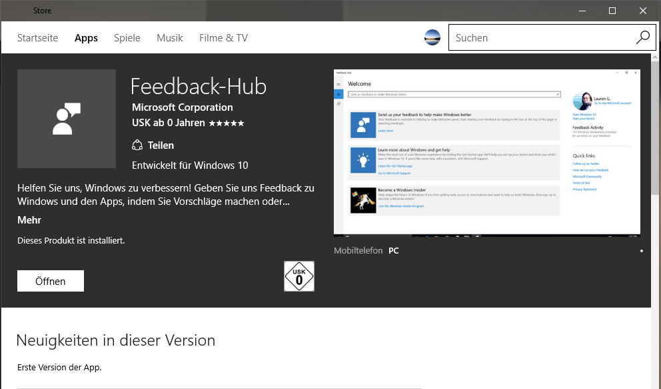Show Mobiltelefon screenshots
This screenshot has width=661, height=389.
point(358,251)
